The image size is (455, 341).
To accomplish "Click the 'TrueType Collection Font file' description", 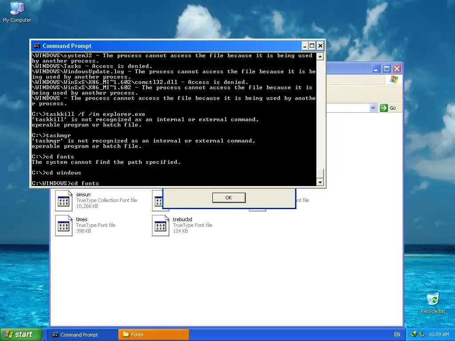I will click(107, 200).
